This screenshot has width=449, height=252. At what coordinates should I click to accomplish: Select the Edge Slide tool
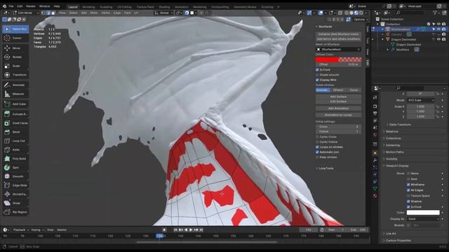15,185
